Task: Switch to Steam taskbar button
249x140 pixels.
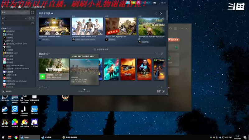Action: (30, 138)
